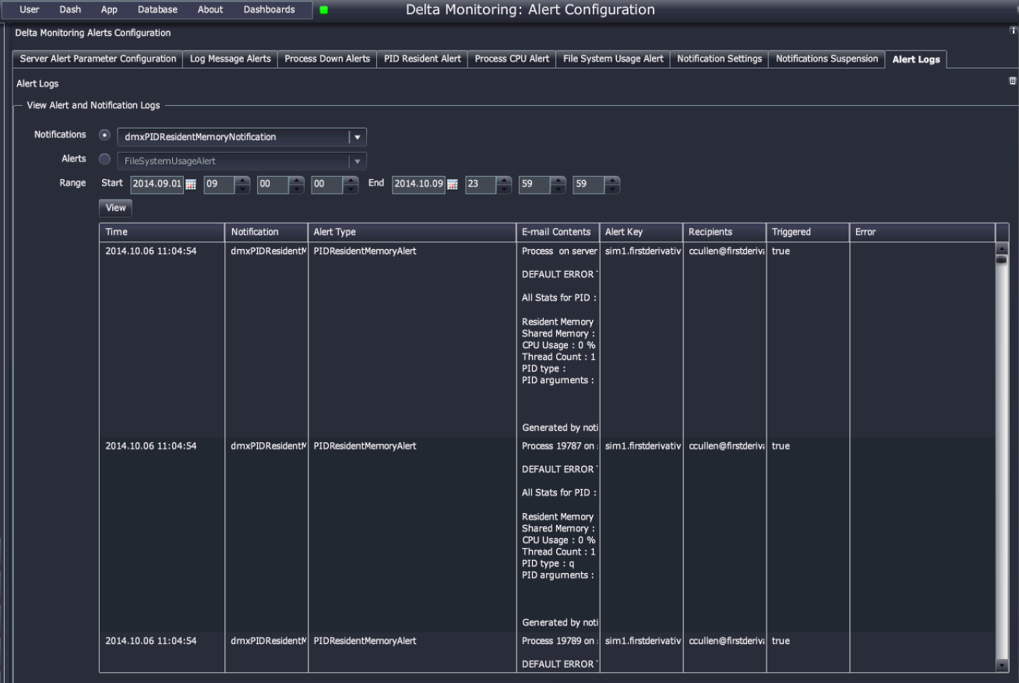1019x683 pixels.
Task: Click the log table scrollbar up arrow
Action: (1002, 249)
